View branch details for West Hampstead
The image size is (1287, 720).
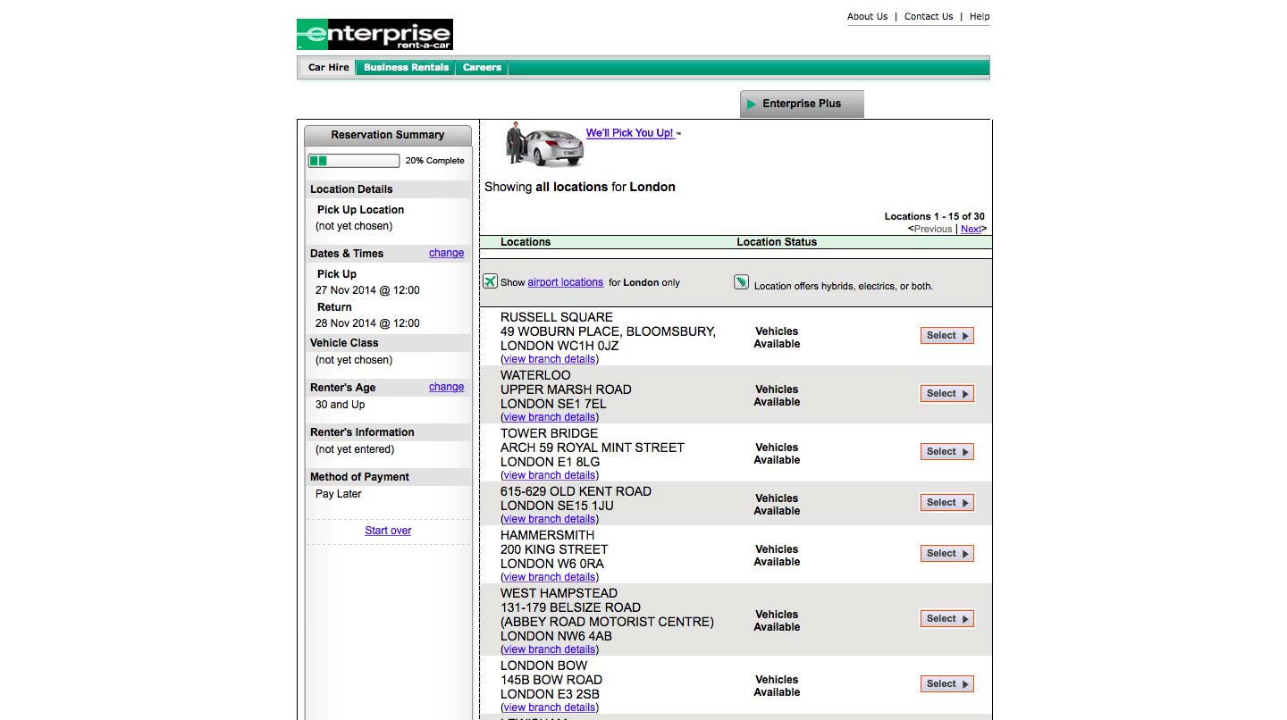pos(549,649)
